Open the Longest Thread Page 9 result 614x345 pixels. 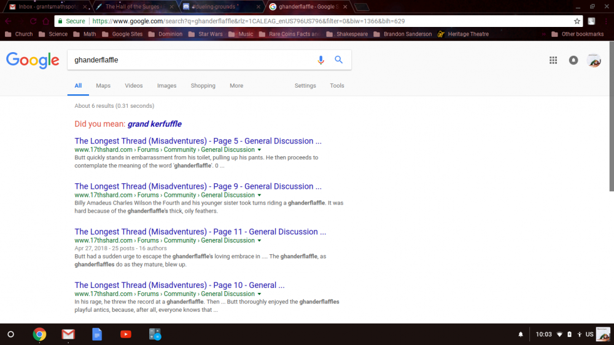(198, 186)
